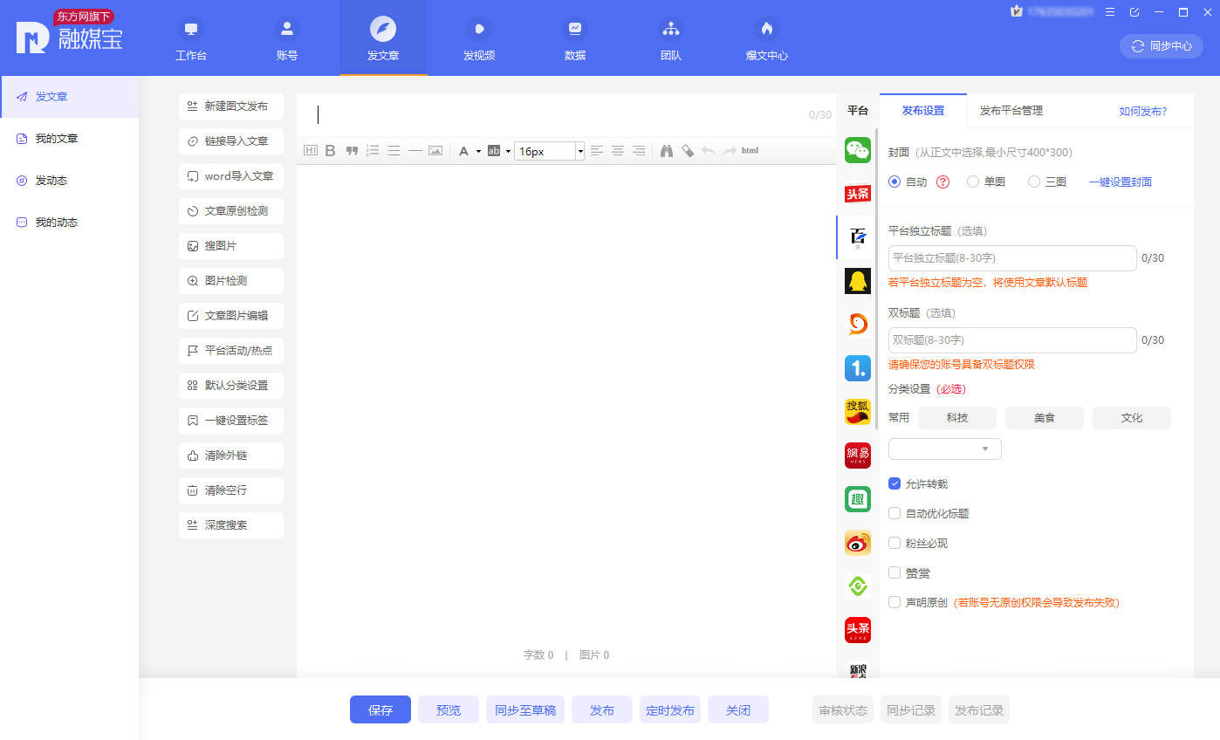
Task: Click the 一键设置封面 link
Action: point(1121,182)
